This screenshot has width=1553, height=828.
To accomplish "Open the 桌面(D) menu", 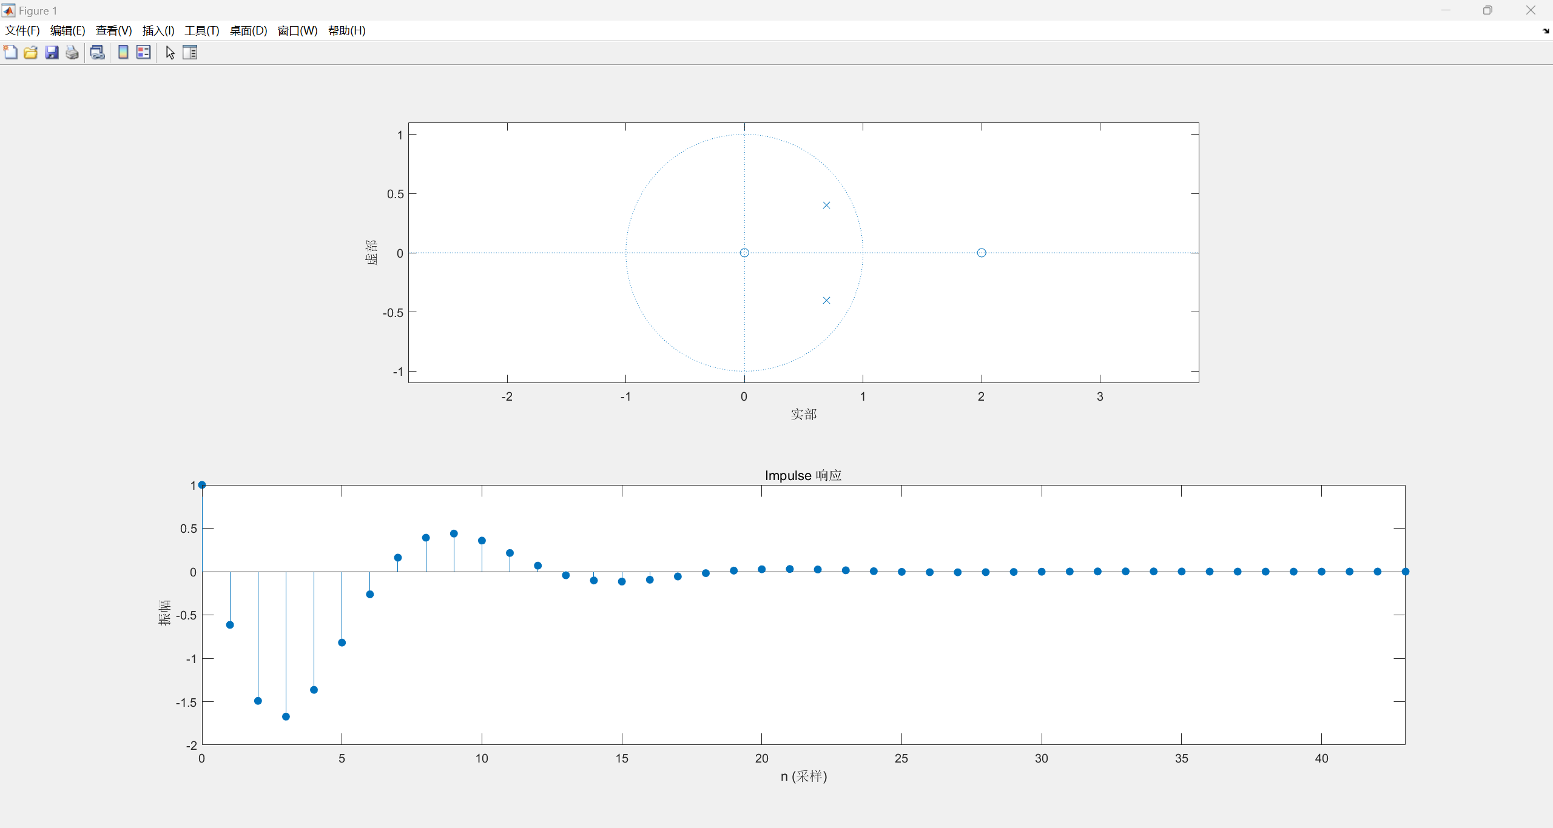I will tap(248, 31).
